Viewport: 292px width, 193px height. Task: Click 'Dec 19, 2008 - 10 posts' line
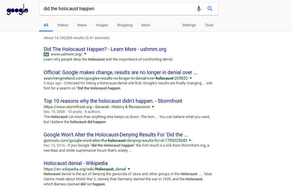tap(72, 112)
